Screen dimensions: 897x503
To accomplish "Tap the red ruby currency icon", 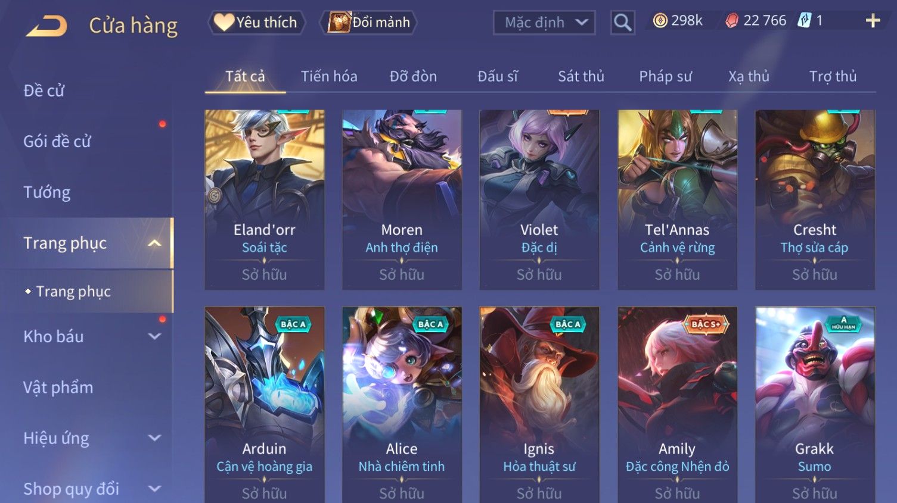I will tap(731, 21).
